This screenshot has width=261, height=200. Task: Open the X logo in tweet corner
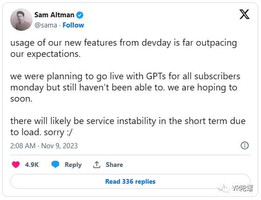click(x=244, y=14)
